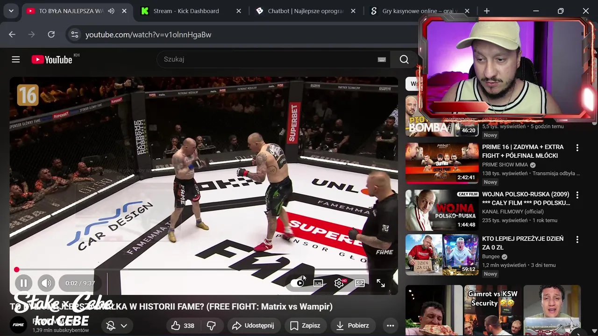View site information icon in address bar
Viewport: 598px width, 336px height.
pyautogui.click(x=74, y=35)
